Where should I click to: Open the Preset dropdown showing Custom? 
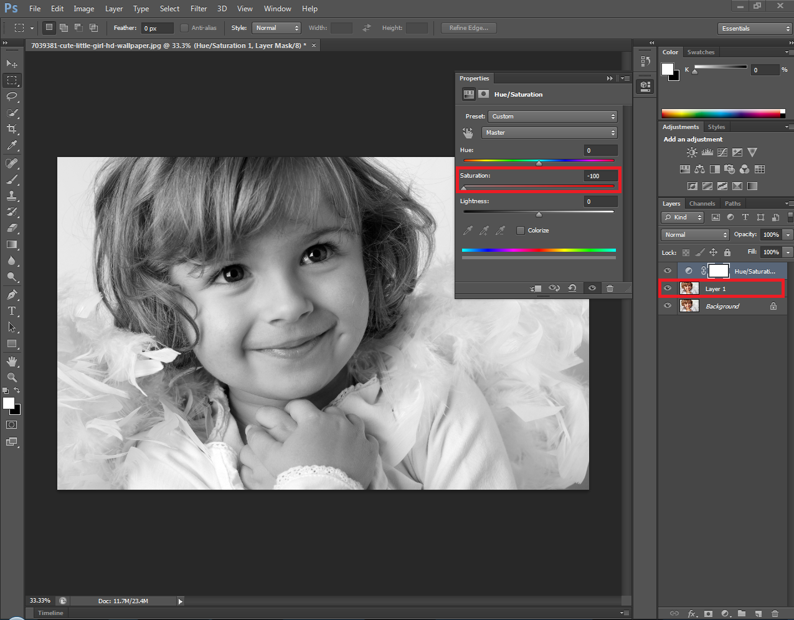[x=552, y=117]
